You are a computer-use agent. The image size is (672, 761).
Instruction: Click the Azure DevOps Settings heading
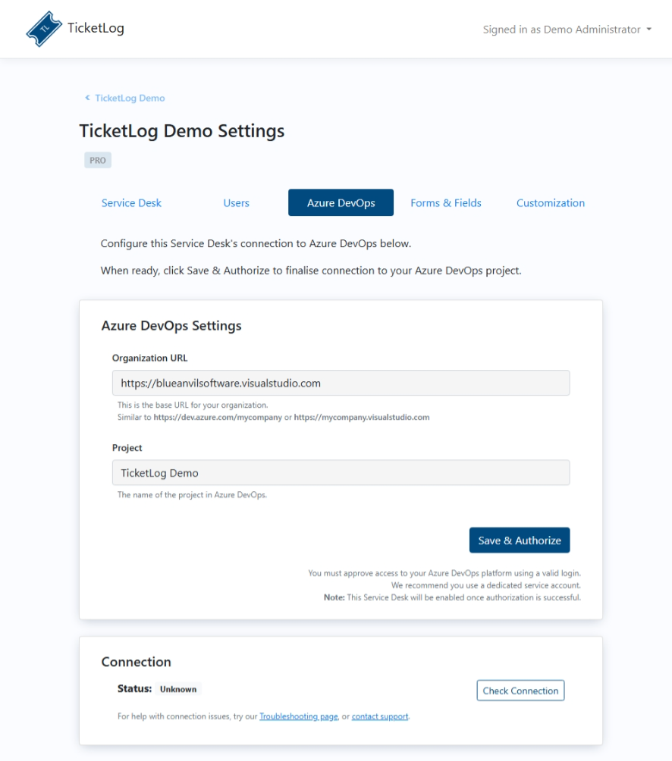coord(171,326)
